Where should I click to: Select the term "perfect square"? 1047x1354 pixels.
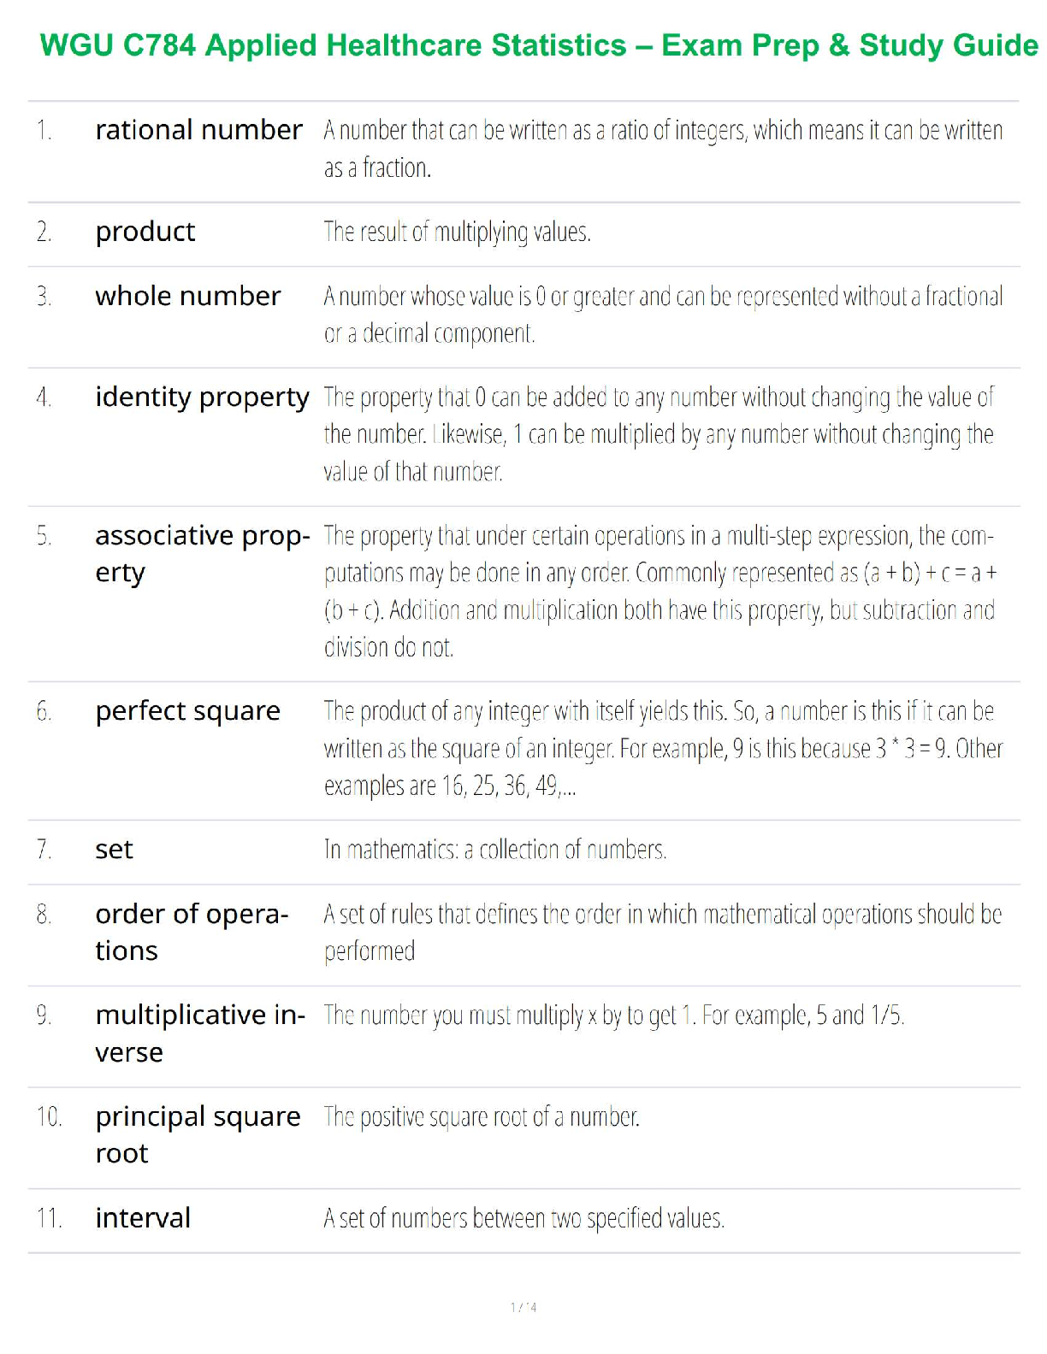(187, 711)
